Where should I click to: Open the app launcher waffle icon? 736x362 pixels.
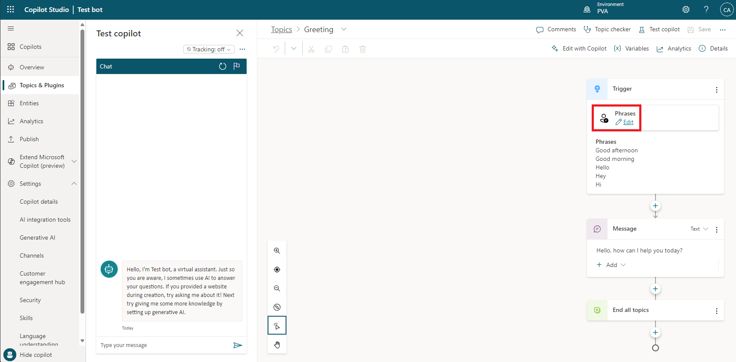[x=11, y=9]
